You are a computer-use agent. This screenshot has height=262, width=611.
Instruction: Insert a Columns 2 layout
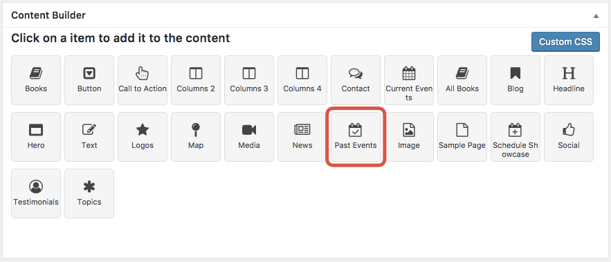tap(196, 80)
